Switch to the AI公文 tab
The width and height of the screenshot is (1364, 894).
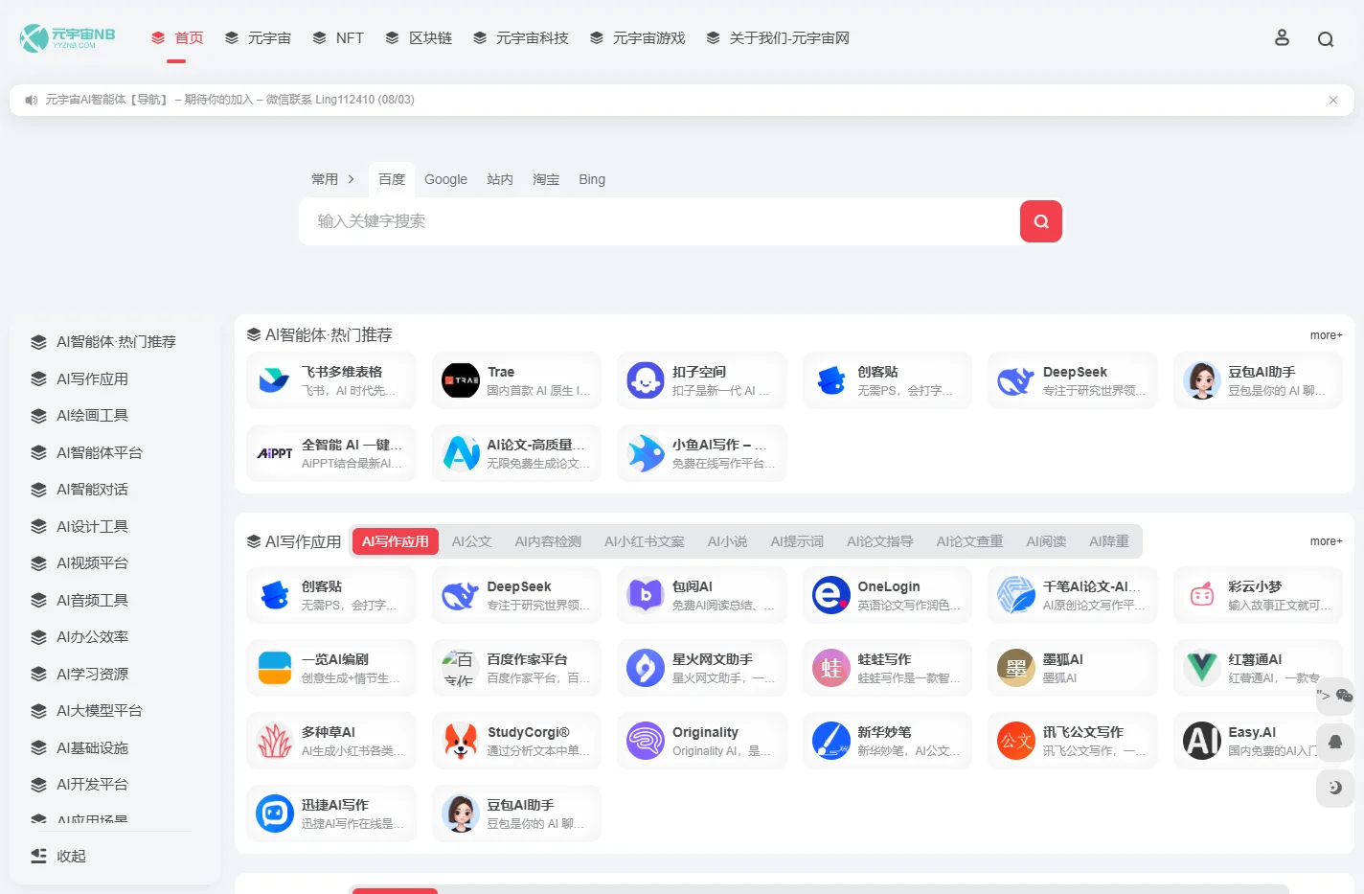(471, 541)
